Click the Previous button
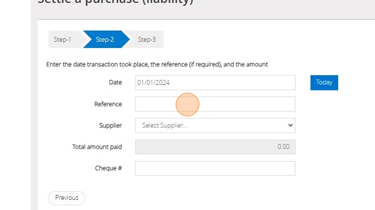Viewport: 375px width, 210px height. [x=66, y=197]
